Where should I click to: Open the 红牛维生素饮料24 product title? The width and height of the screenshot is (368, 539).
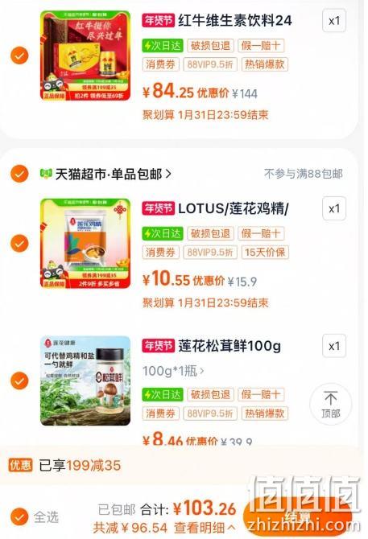coord(235,20)
